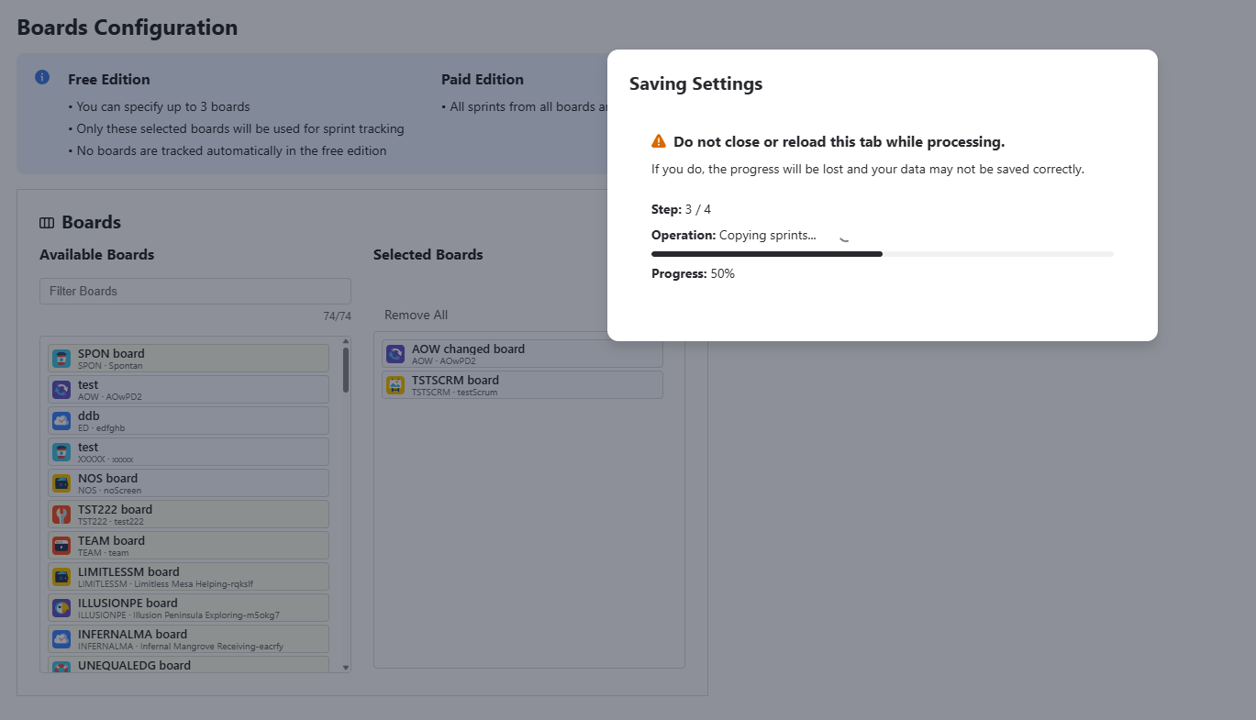Click the Progress: 50% text
Viewport: 1256px width, 720px height.
pyautogui.click(x=693, y=273)
